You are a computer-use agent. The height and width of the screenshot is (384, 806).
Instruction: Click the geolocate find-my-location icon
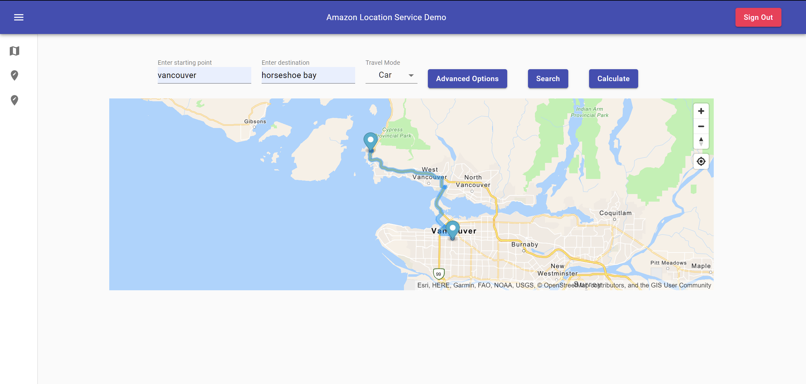[x=701, y=161]
